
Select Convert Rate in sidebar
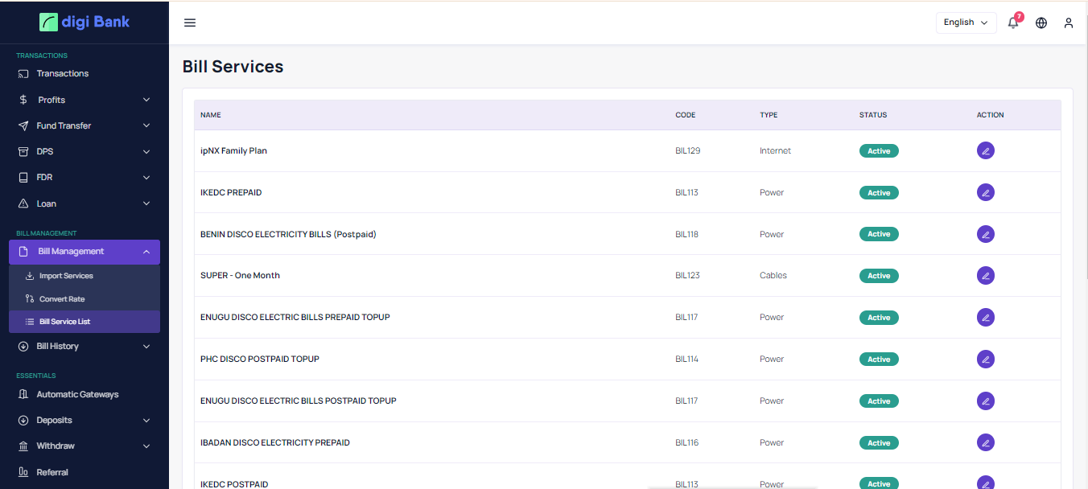(x=62, y=299)
